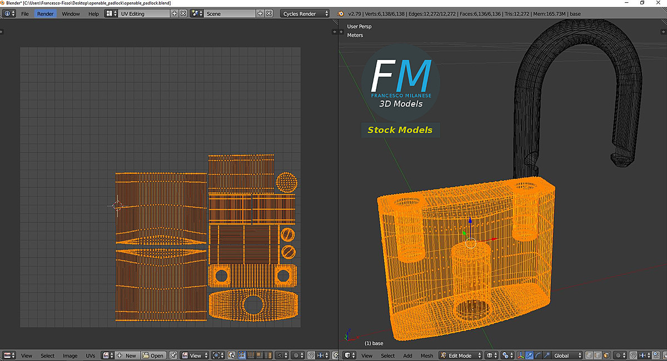667x361 pixels.
Task: Click the Open image button
Action: click(x=153, y=355)
